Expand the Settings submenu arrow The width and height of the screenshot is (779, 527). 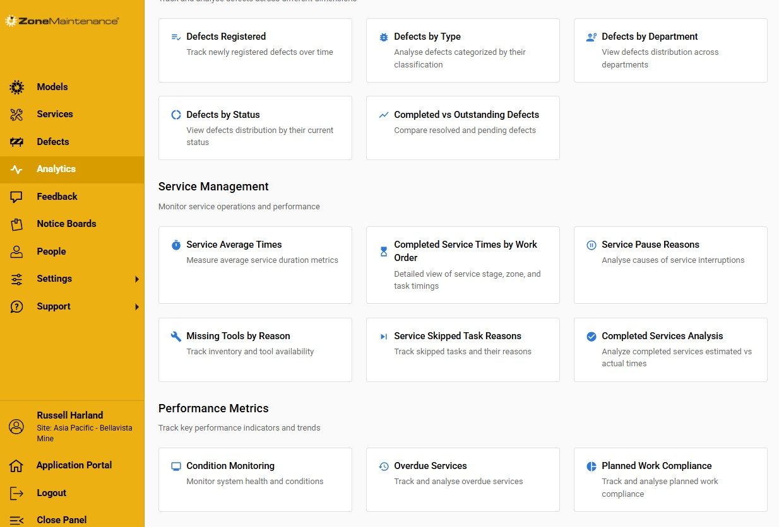pyautogui.click(x=136, y=279)
